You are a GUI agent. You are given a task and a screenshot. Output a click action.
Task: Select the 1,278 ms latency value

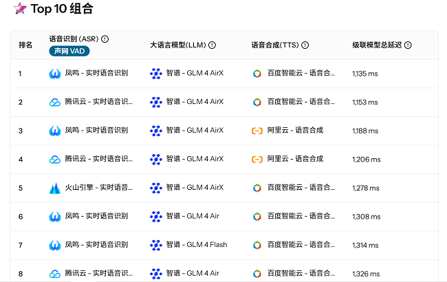coord(366,188)
